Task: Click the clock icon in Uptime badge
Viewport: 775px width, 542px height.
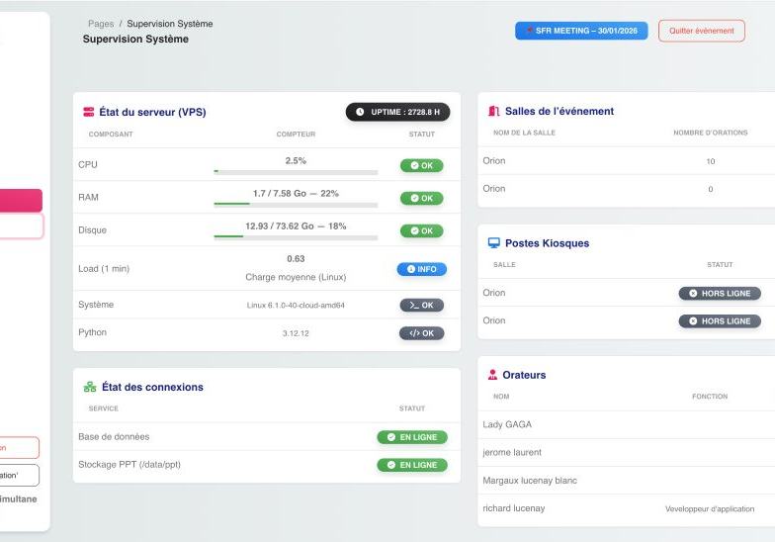Action: [360, 113]
